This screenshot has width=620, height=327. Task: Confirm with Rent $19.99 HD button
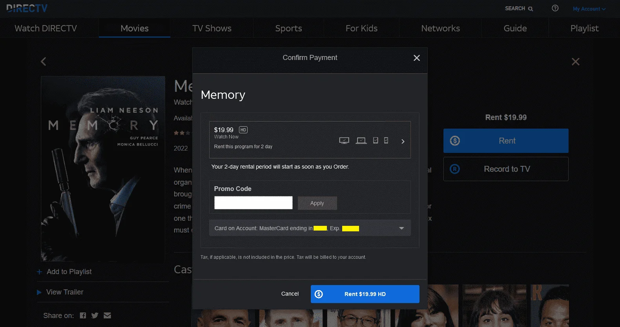point(365,294)
